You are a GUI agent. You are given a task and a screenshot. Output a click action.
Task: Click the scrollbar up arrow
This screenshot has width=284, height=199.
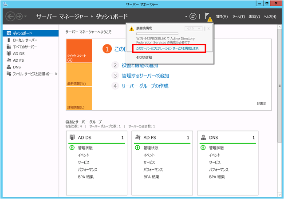click(x=280, y=27)
